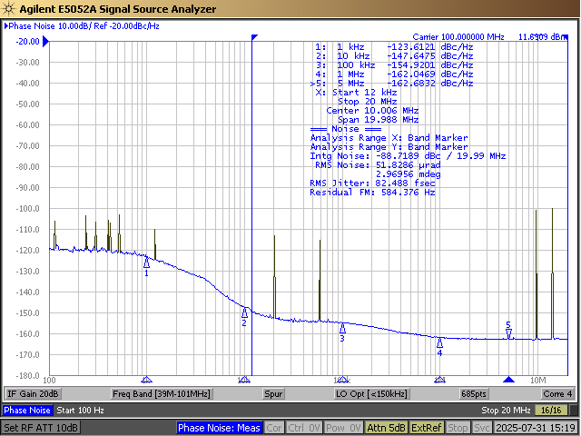Click Intg Noise -88.7189 dBc value
The image size is (581, 436).
tap(408, 156)
